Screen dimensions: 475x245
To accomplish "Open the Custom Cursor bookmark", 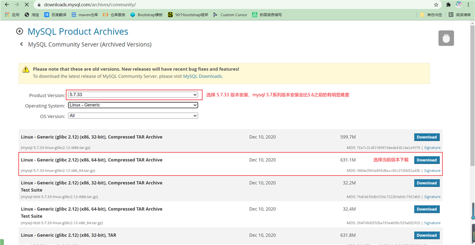I will coord(230,14).
